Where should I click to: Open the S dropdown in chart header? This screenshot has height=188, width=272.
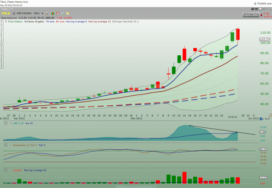tap(253, 9)
